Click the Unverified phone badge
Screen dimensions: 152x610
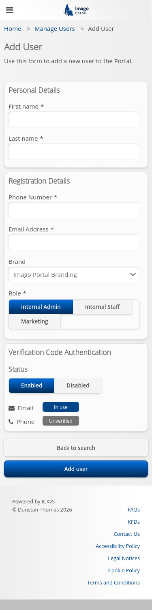(x=61, y=421)
